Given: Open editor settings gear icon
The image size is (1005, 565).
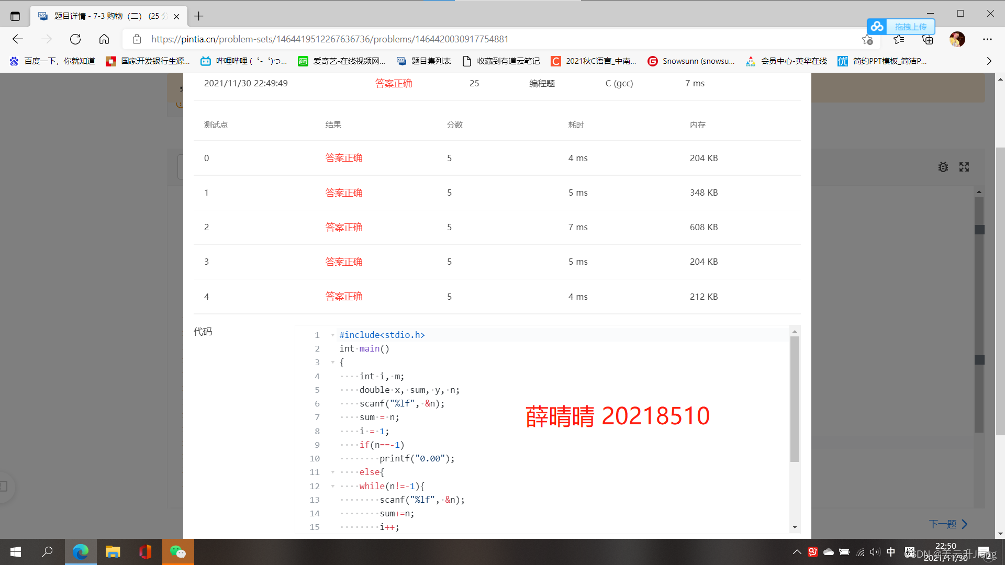Looking at the screenshot, I should click(x=943, y=167).
